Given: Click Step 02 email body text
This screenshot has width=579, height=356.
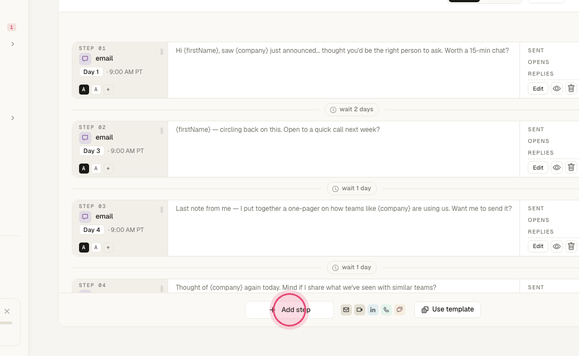Looking at the screenshot, I should [278, 130].
